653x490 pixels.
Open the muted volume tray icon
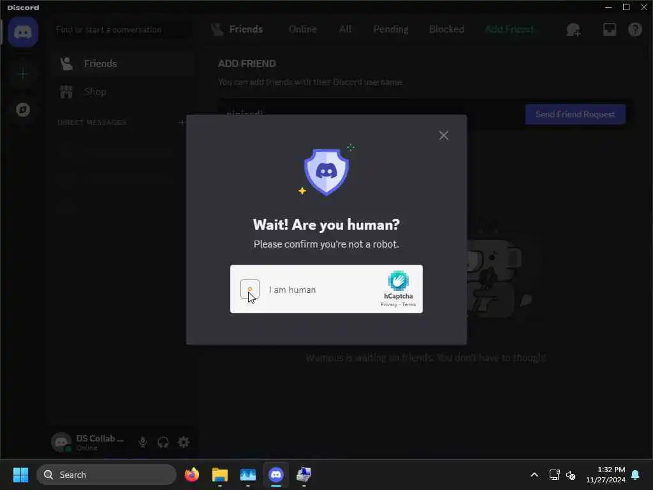pos(571,475)
